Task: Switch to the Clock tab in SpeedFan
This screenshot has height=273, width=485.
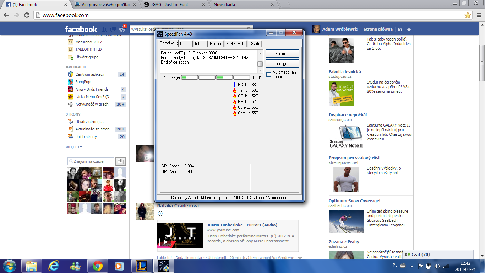Action: point(185,44)
